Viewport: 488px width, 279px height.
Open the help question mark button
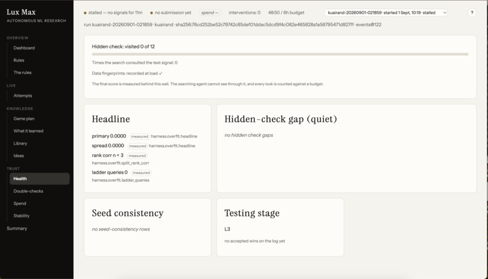[x=472, y=13]
